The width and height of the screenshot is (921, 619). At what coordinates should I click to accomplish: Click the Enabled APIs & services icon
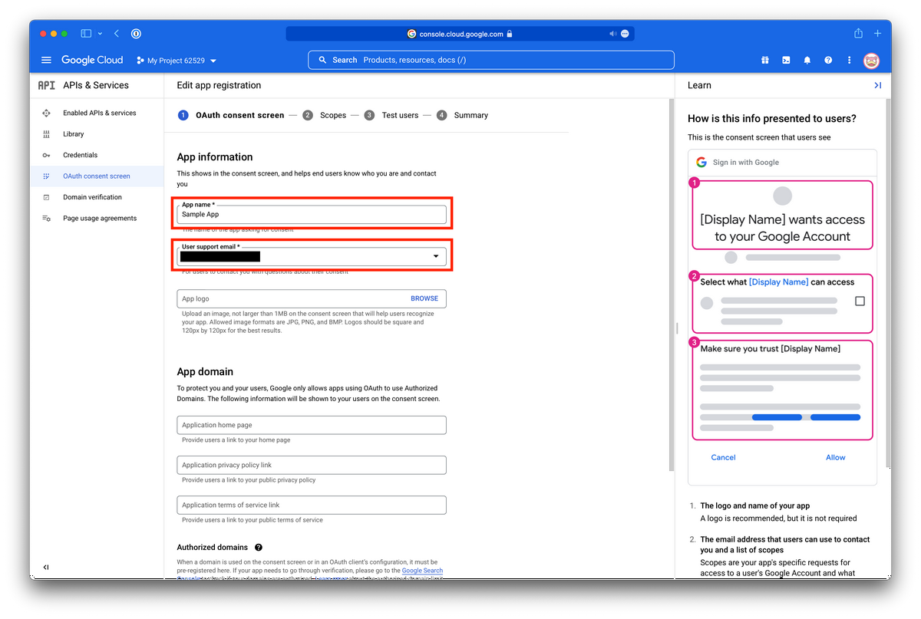tap(46, 113)
